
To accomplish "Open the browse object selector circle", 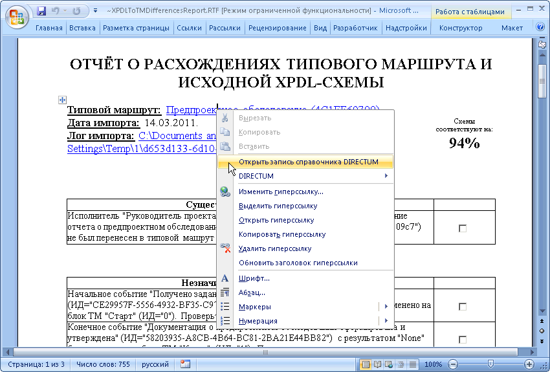I will coord(542,331).
